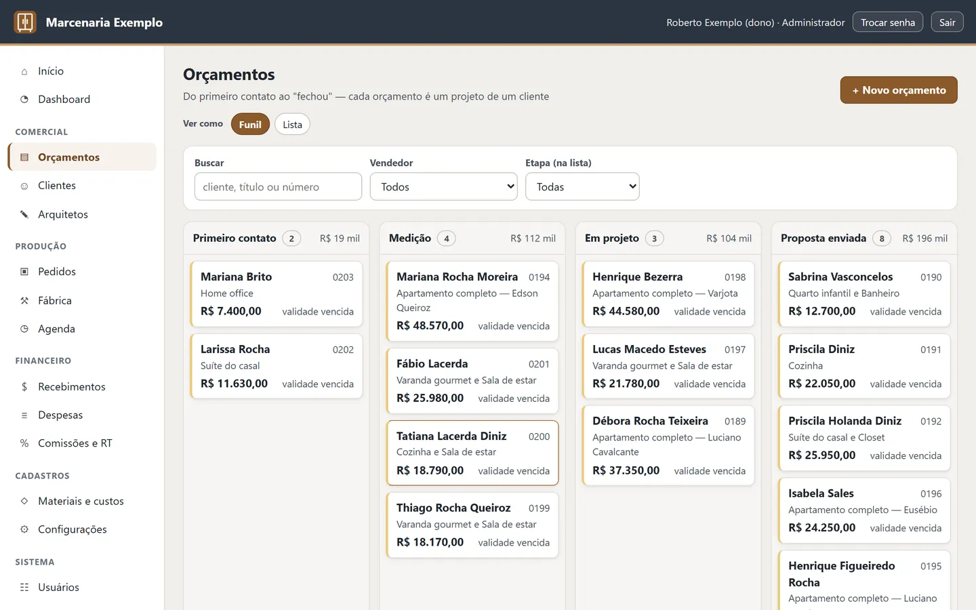
Task: Click the Novo orçamento button
Action: pos(899,90)
